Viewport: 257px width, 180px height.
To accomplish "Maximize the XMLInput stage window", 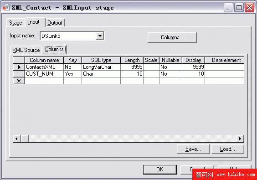I will (239, 8).
